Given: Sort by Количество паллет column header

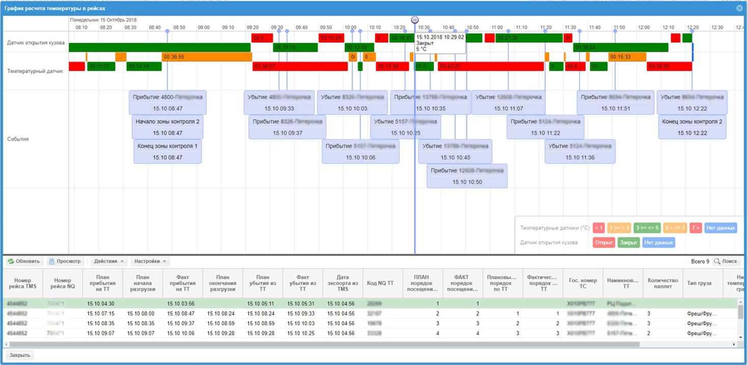Looking at the screenshot, I should (x=662, y=284).
